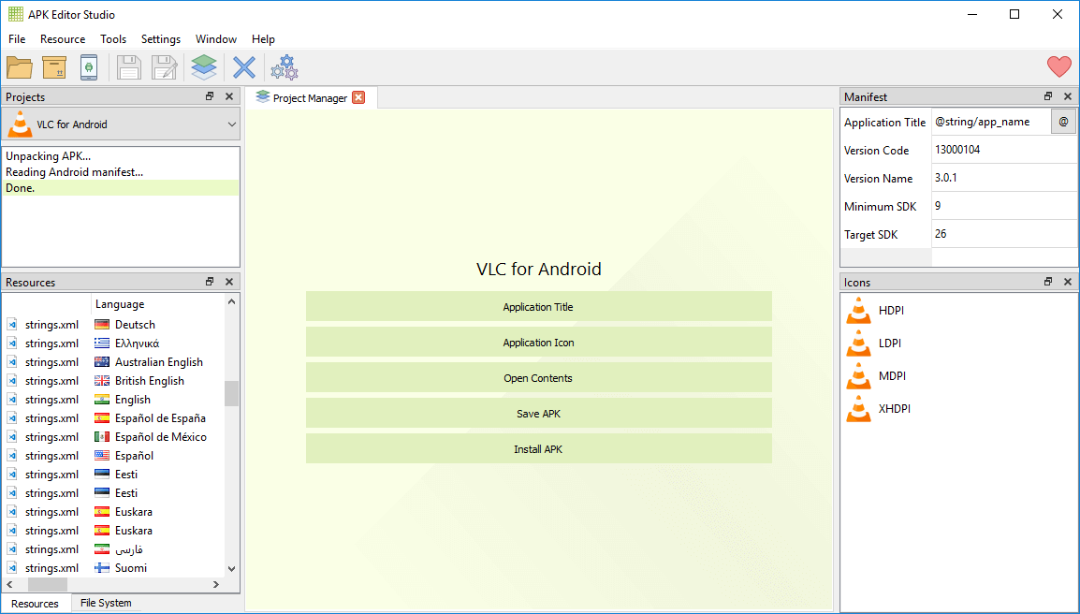Click the heart donate icon
Viewport: 1080px width, 614px height.
(1058, 66)
